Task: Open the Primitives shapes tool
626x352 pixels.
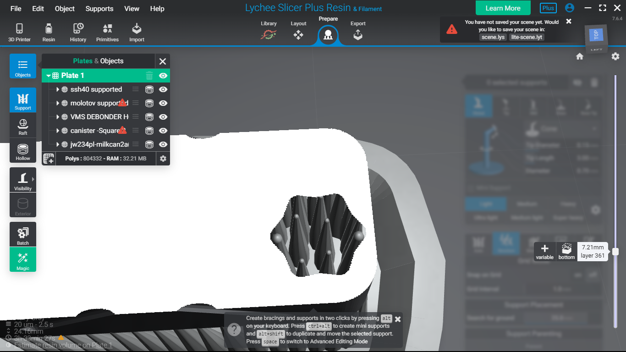Action: click(x=107, y=33)
